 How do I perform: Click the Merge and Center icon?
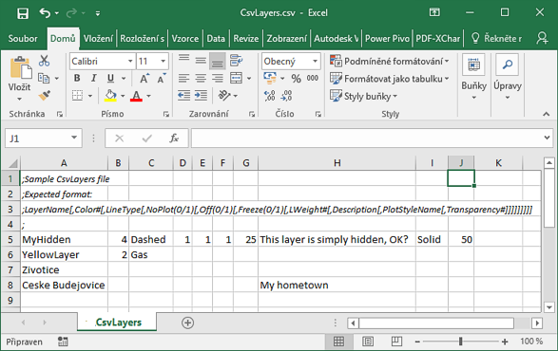pyautogui.click(x=237, y=78)
